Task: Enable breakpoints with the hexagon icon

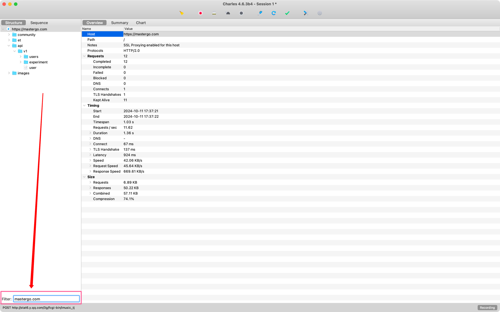Action: coord(241,13)
